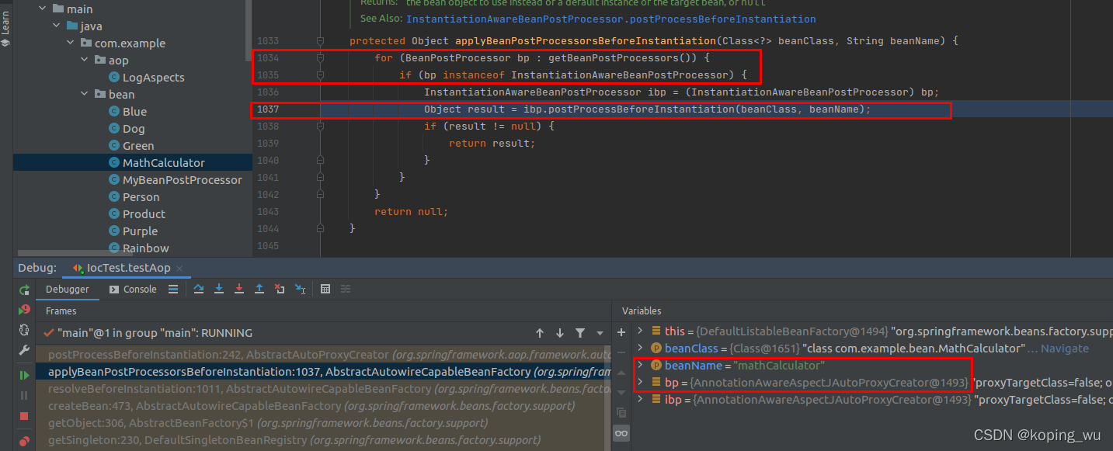Switch to the Console tab
1113x451 pixels.
[x=133, y=289]
